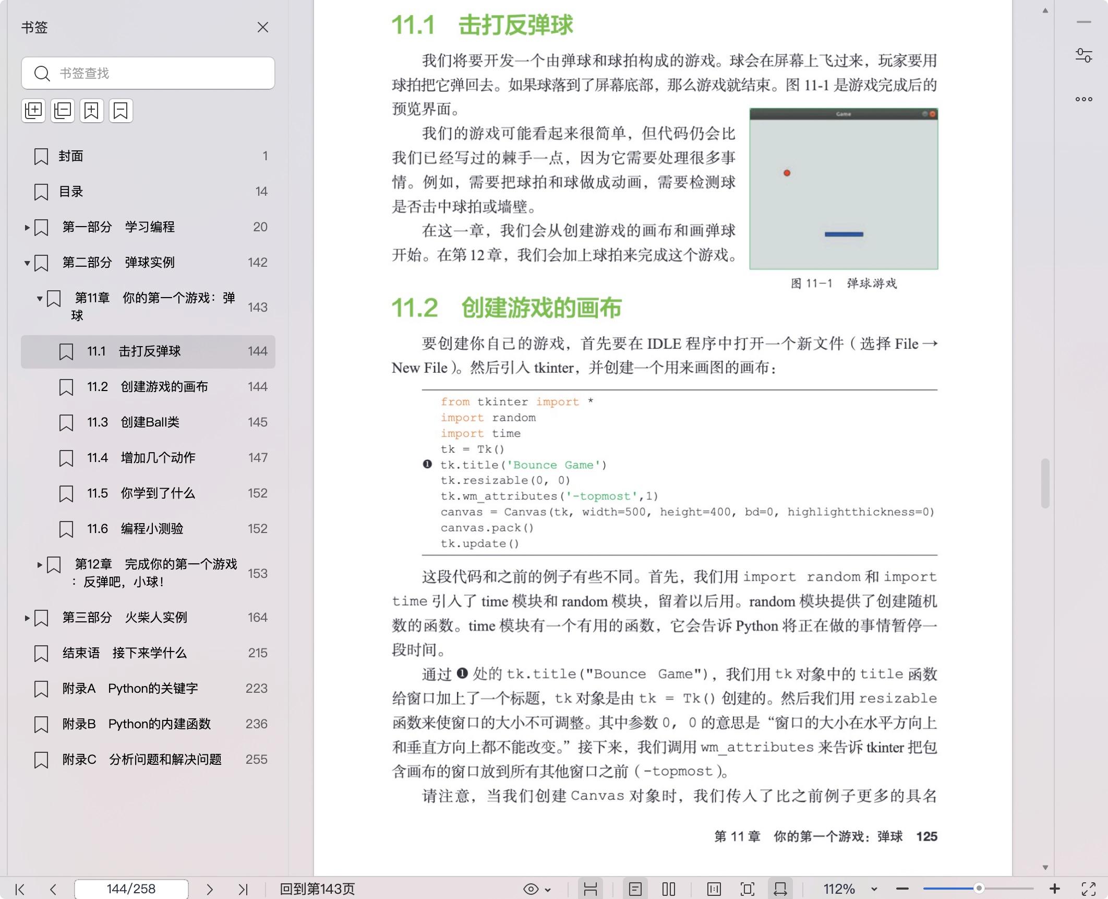The height and width of the screenshot is (899, 1108).
Task: Expand 第12章 chapter bookmark arrow
Action: pyautogui.click(x=39, y=564)
